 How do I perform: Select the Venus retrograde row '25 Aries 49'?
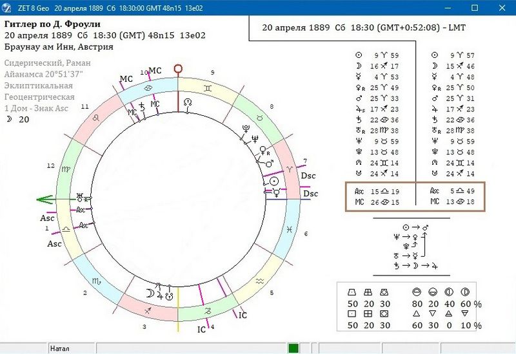pos(377,88)
